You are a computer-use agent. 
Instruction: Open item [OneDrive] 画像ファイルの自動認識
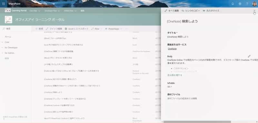(x=59, y=51)
